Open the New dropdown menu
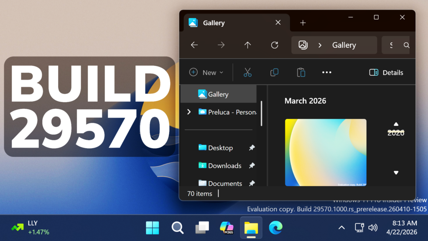 [206, 72]
